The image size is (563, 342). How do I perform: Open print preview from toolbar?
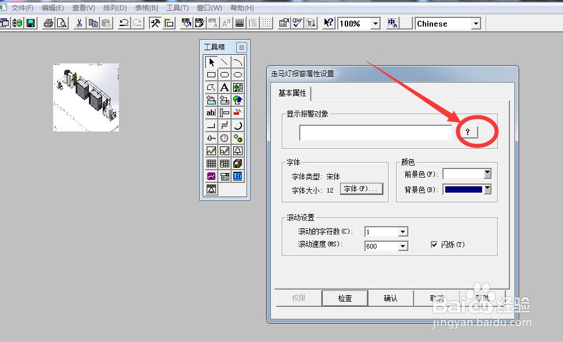pyautogui.click(x=62, y=23)
